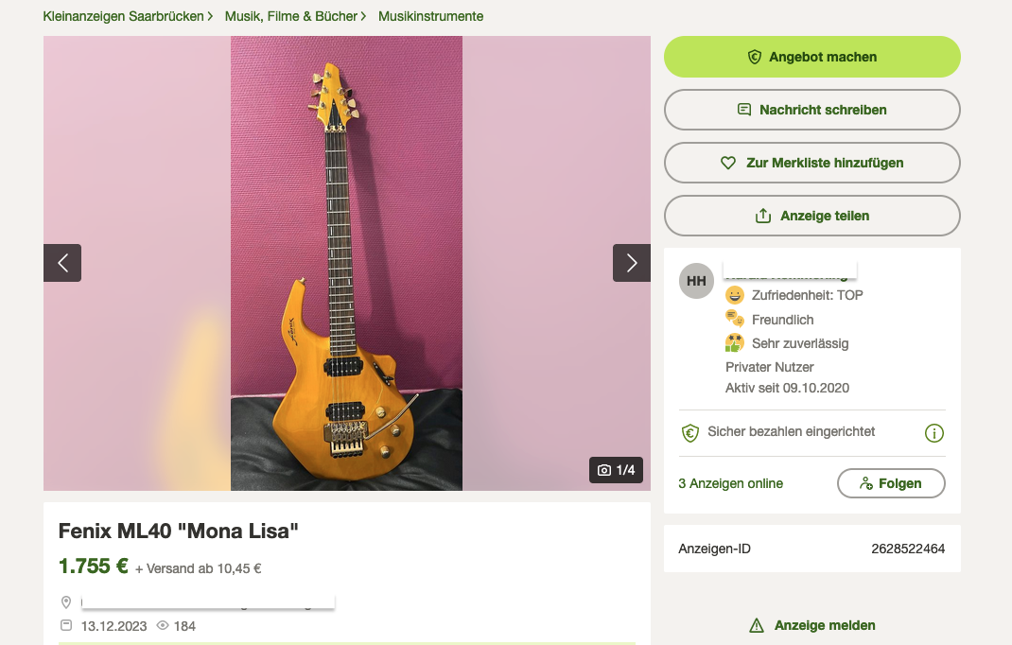Image resolution: width=1012 pixels, height=645 pixels.
Task: Click the HH seller avatar
Action: 696,281
